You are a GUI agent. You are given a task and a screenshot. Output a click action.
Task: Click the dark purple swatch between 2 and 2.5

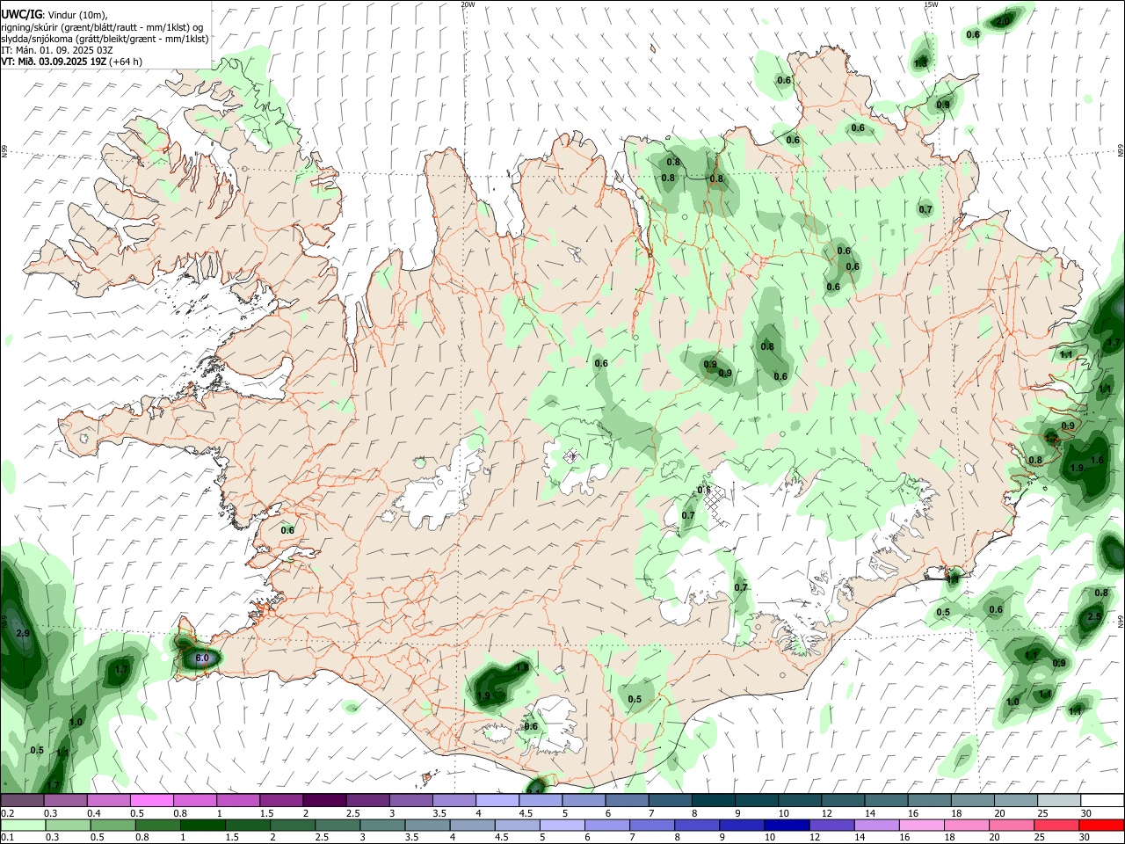(x=324, y=801)
